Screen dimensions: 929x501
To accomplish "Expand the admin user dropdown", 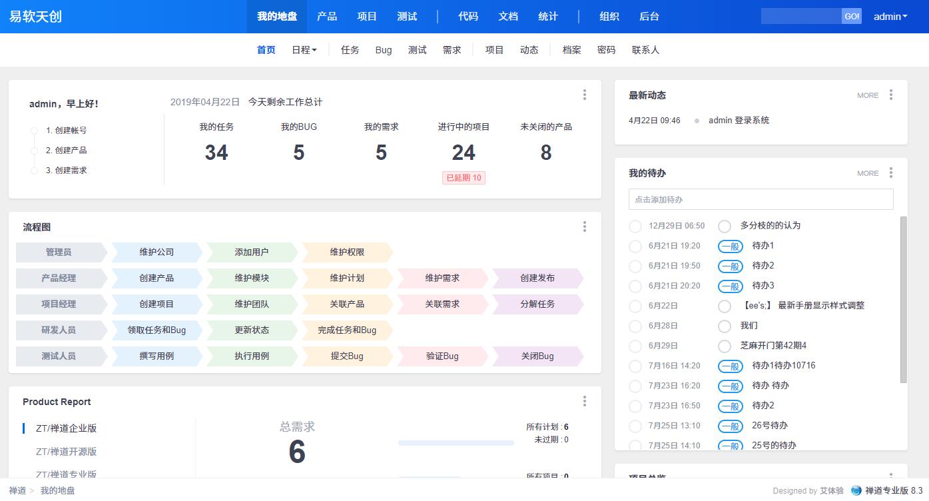I will point(890,17).
